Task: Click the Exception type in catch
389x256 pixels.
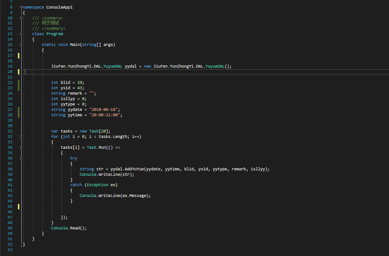Action: click(97, 185)
